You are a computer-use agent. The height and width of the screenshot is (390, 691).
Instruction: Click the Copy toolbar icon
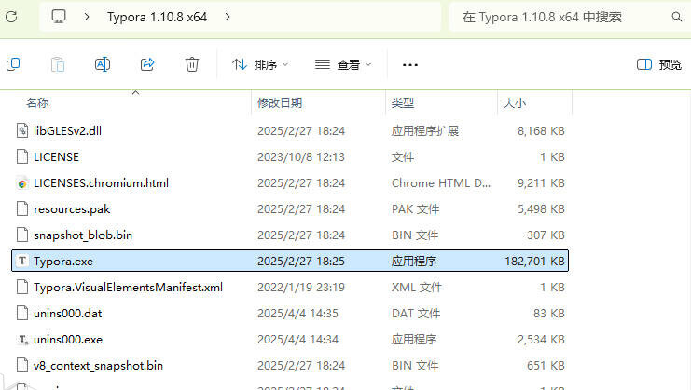(13, 64)
